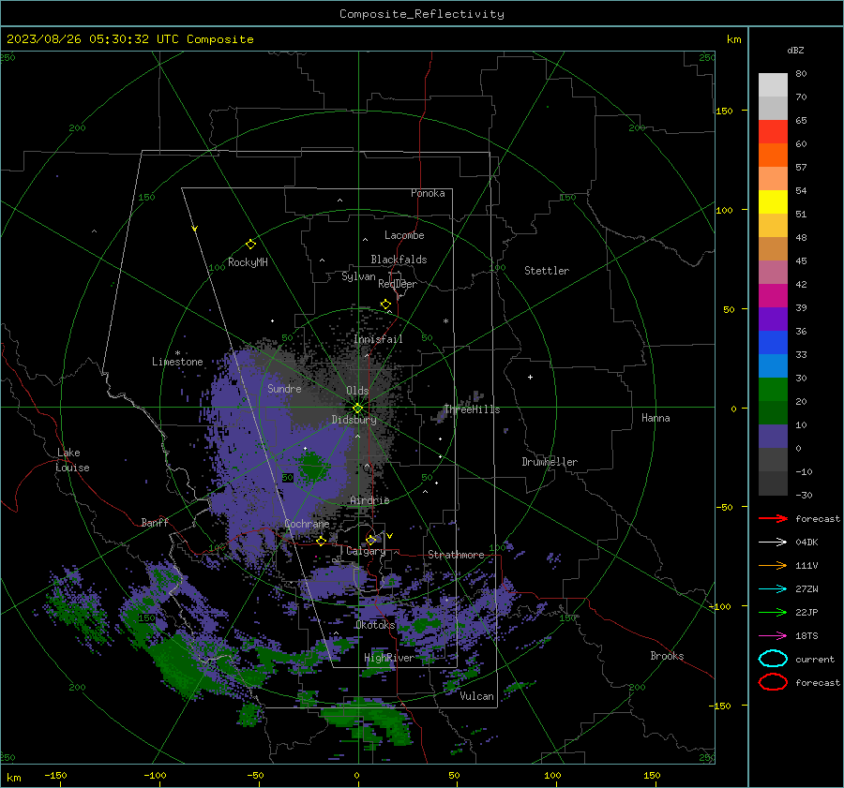844x788 pixels.
Task: Click the dBZ legend heading
Action: pyautogui.click(x=795, y=50)
